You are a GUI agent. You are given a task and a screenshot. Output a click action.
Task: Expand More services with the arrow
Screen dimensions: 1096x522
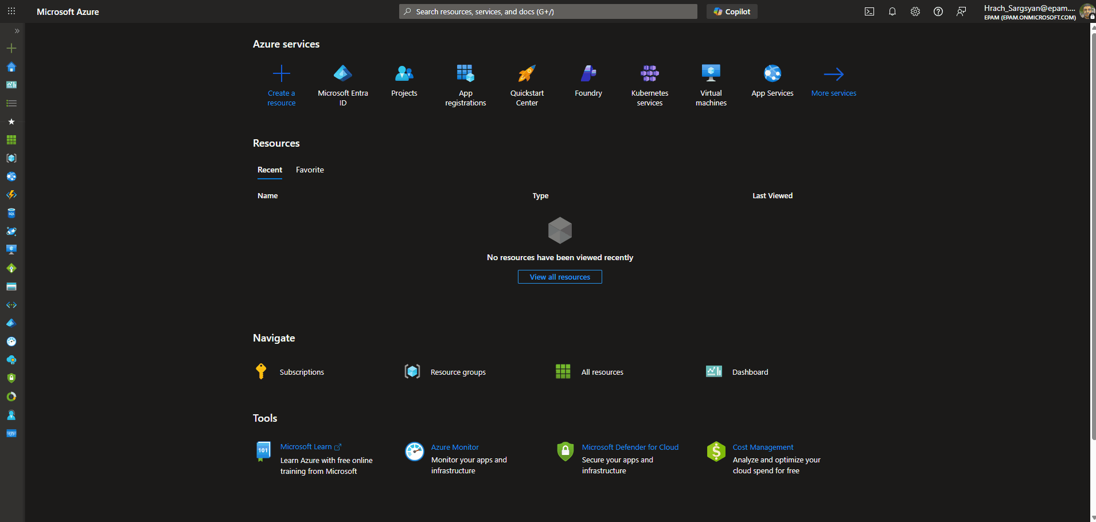tap(833, 80)
